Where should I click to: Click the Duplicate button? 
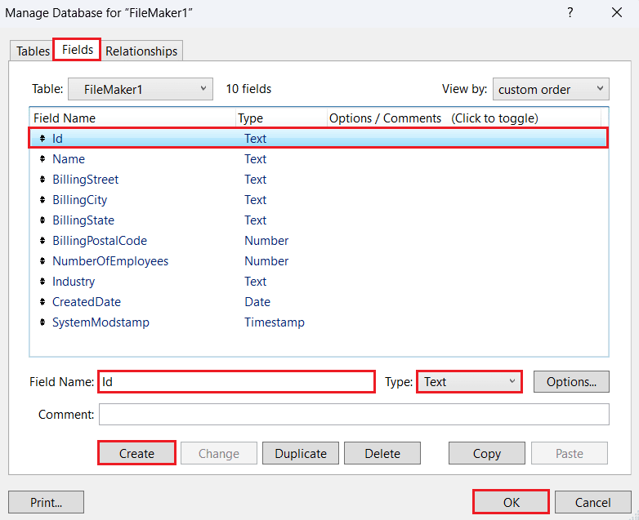[301, 453]
